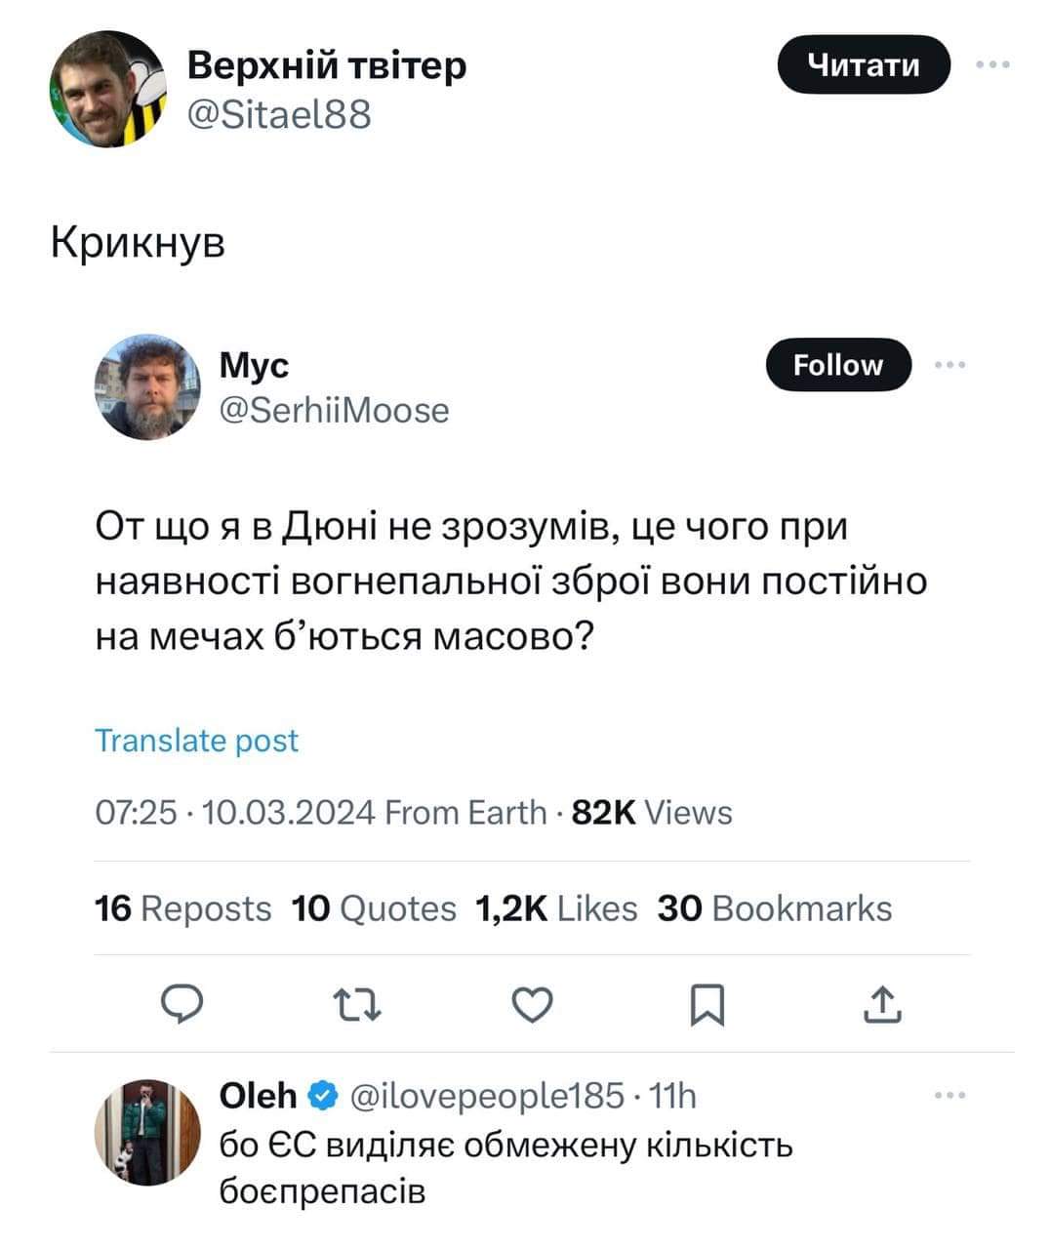The width and height of the screenshot is (1050, 1249).
Task: Open the @ilovepeople185 handle
Action: (485, 1097)
